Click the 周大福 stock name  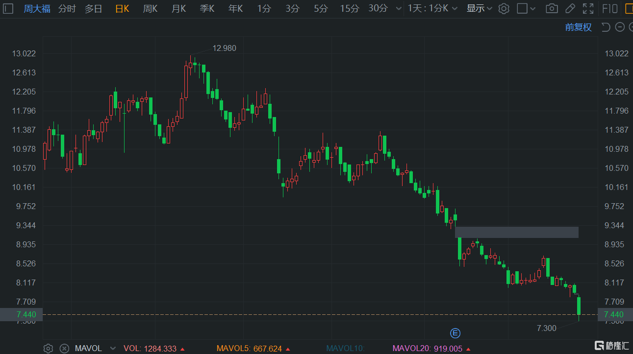(x=37, y=8)
